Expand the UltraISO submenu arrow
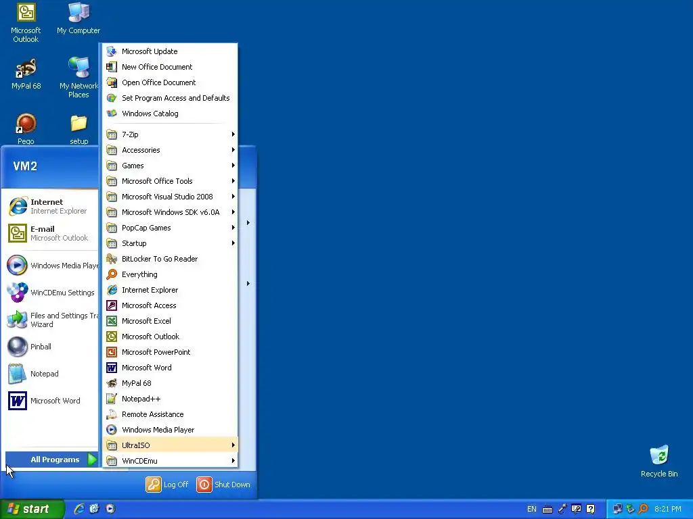The height and width of the screenshot is (519, 693). pos(233,445)
